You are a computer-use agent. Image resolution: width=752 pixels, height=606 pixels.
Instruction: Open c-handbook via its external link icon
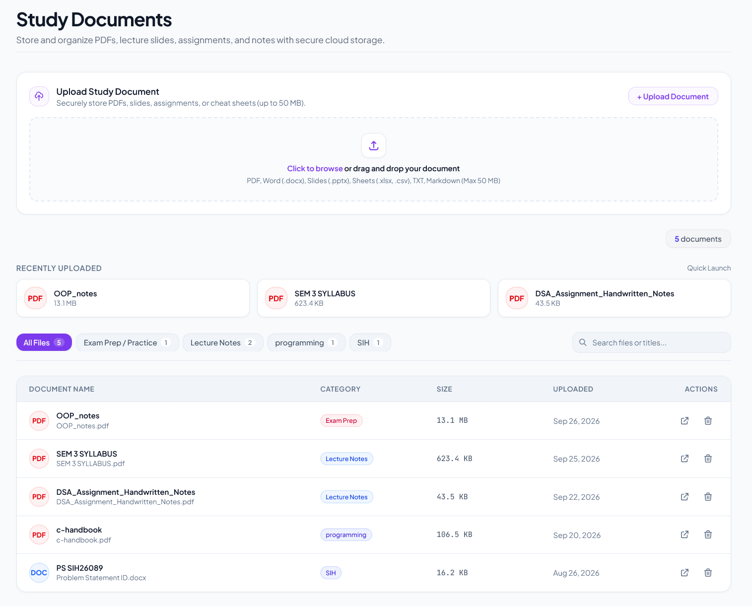tap(684, 535)
